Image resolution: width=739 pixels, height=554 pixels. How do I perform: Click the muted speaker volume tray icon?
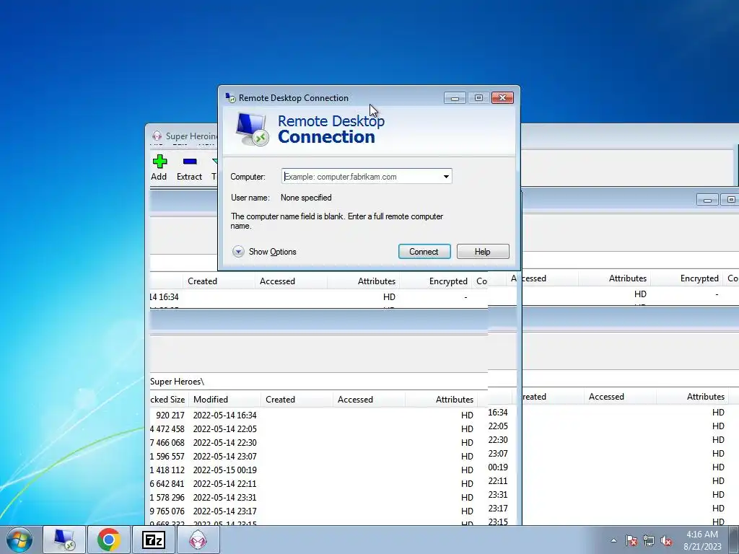click(x=666, y=540)
